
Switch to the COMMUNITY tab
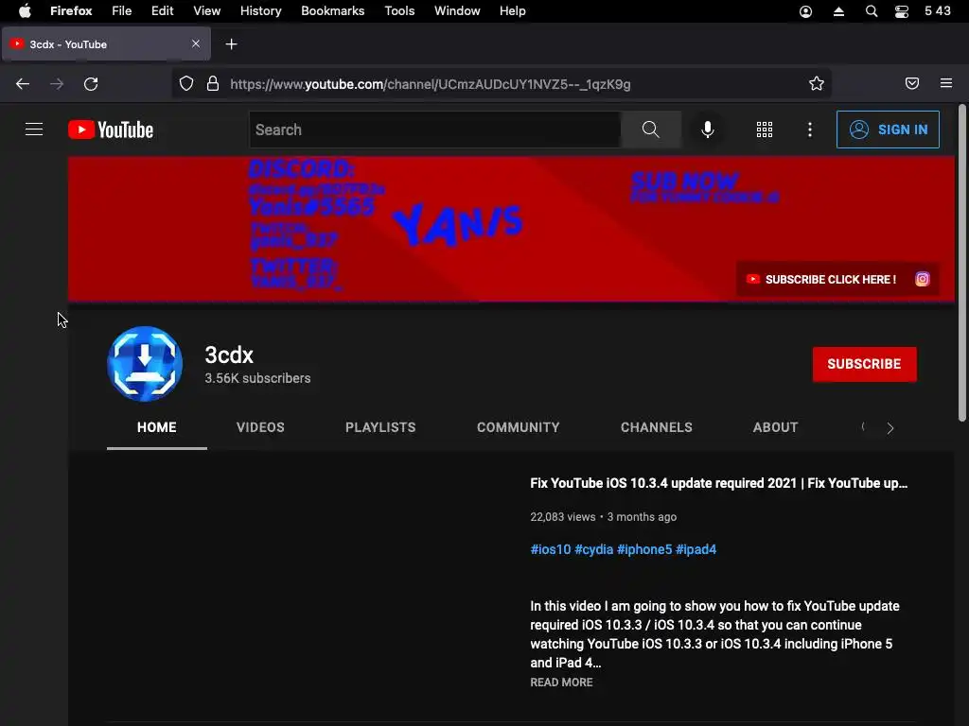coord(519,427)
